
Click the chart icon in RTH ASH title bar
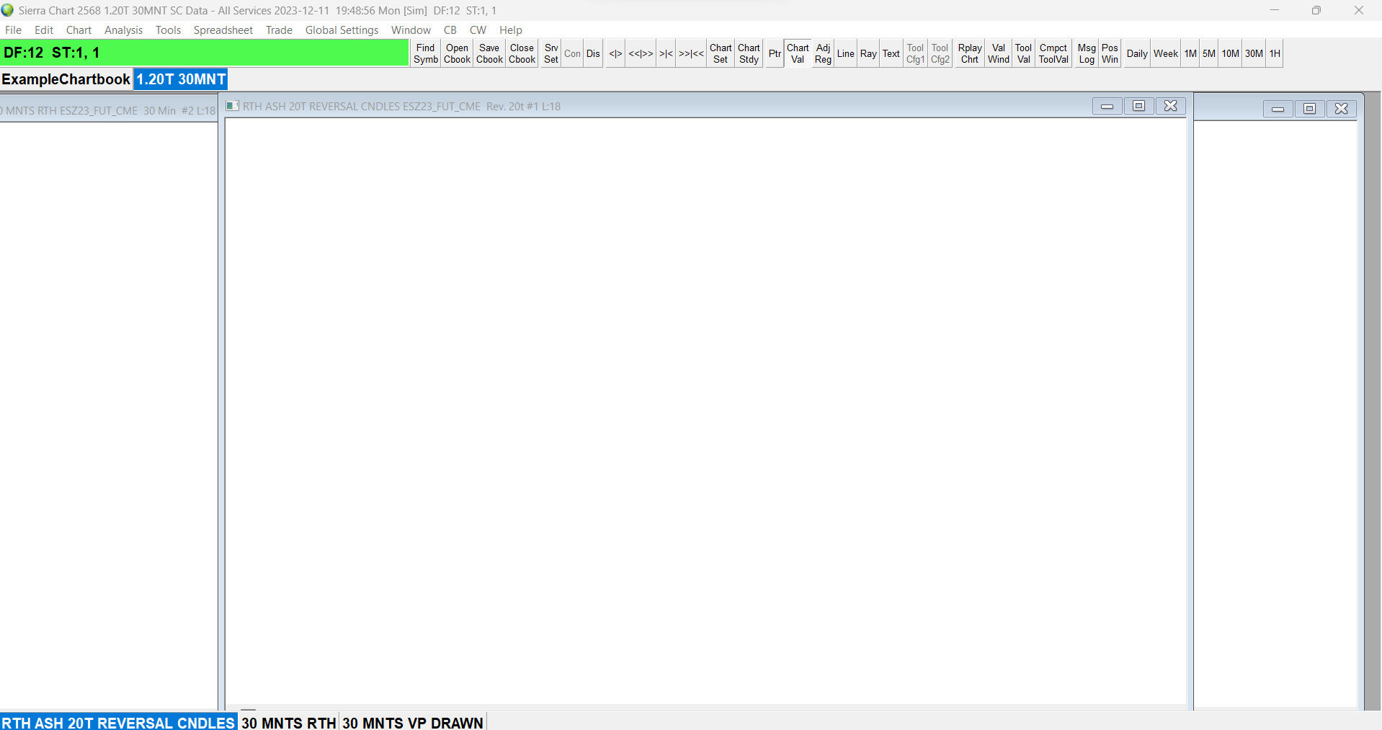(x=232, y=106)
